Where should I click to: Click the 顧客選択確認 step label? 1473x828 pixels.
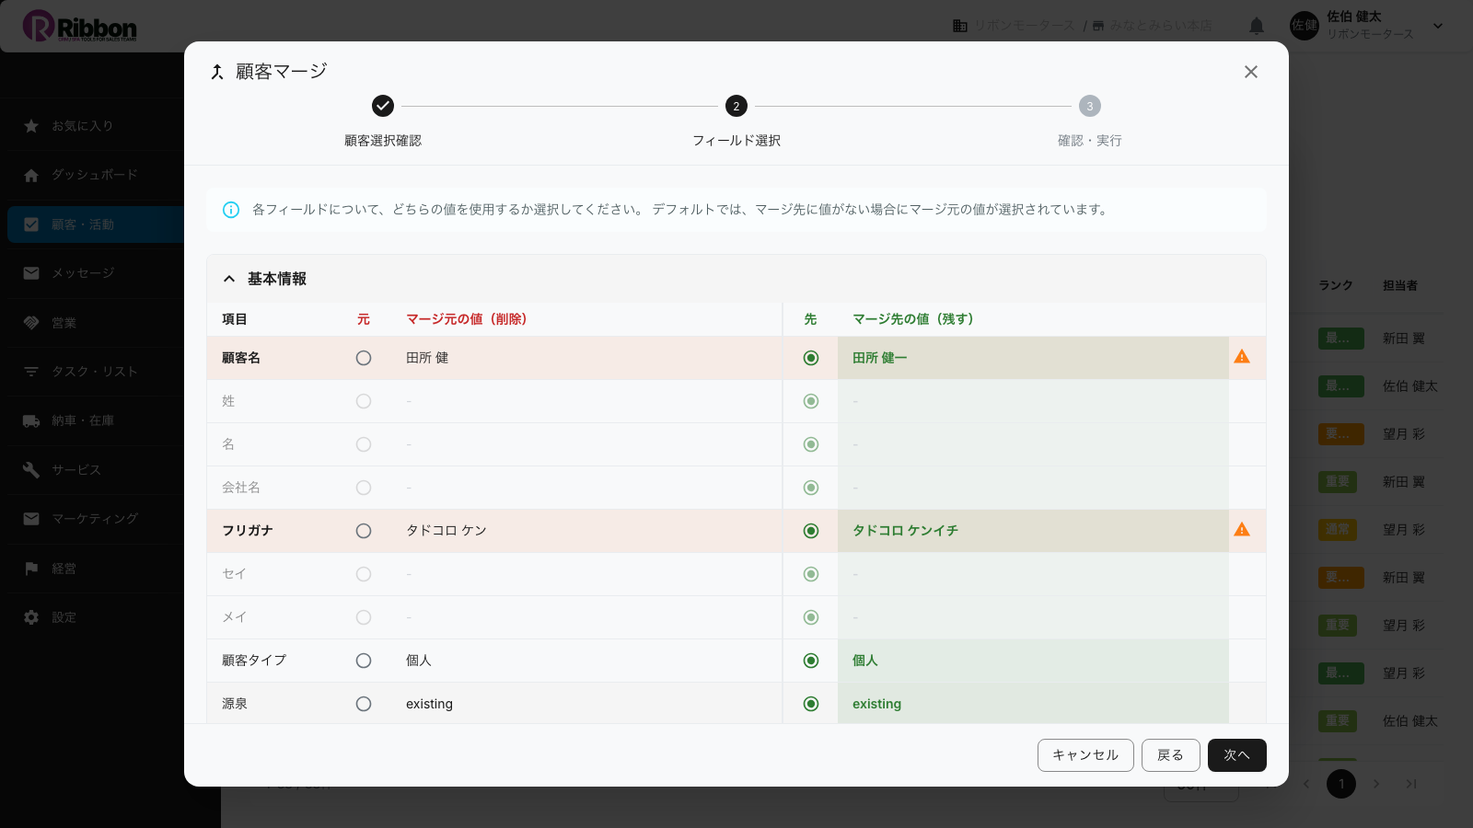[x=383, y=141]
